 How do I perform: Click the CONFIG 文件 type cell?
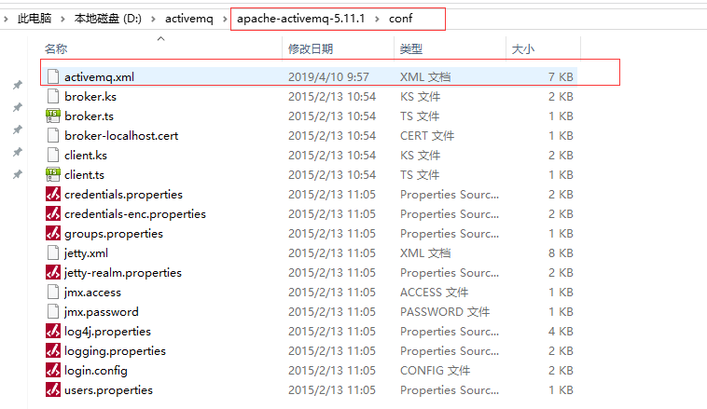435,371
